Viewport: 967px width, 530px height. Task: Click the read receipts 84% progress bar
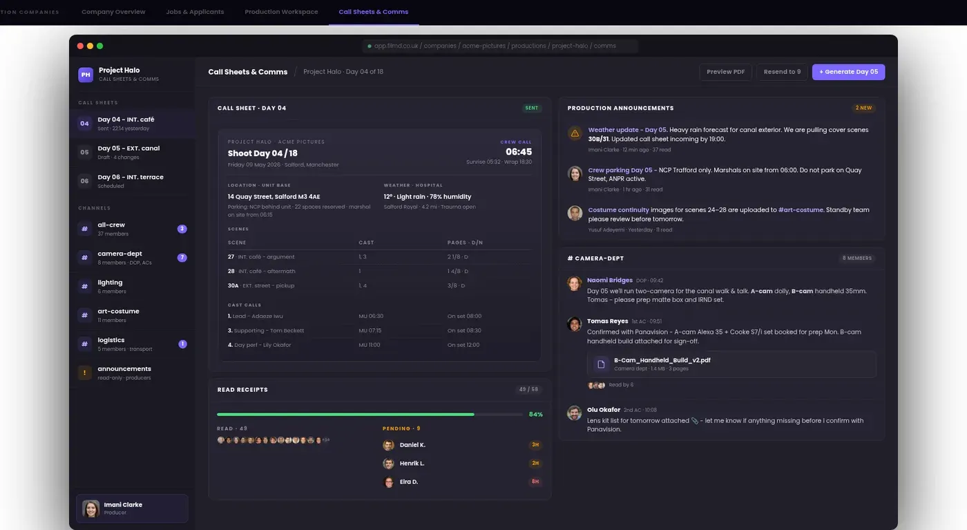pos(370,414)
